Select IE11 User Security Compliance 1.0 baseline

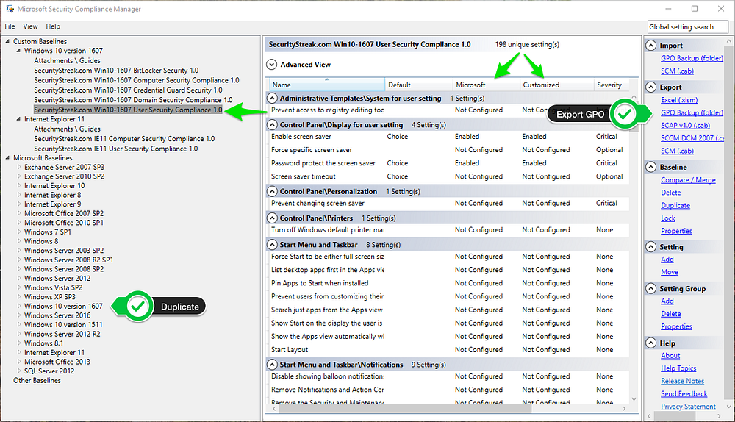[116, 149]
